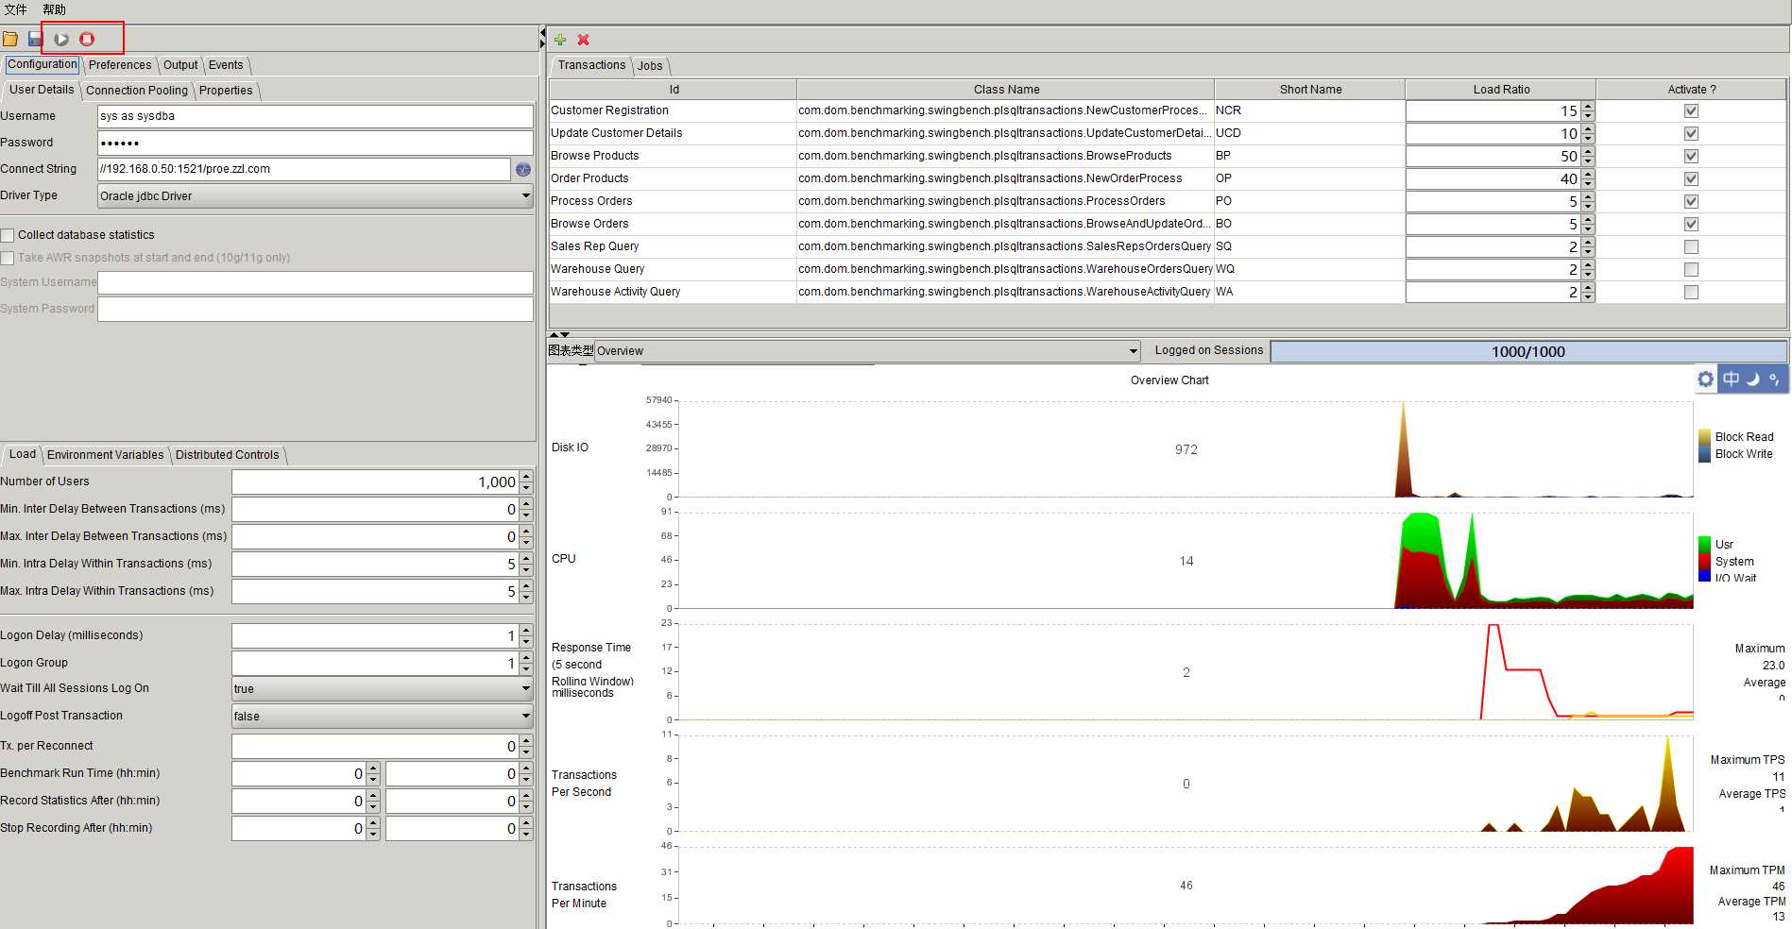Click the Id column header
Viewport: 1792px width, 929px height.
pos(674,90)
